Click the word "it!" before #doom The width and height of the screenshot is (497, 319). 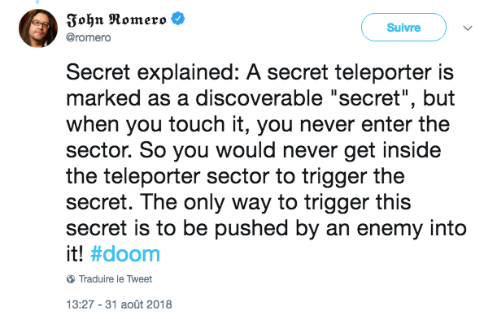pyautogui.click(x=75, y=253)
